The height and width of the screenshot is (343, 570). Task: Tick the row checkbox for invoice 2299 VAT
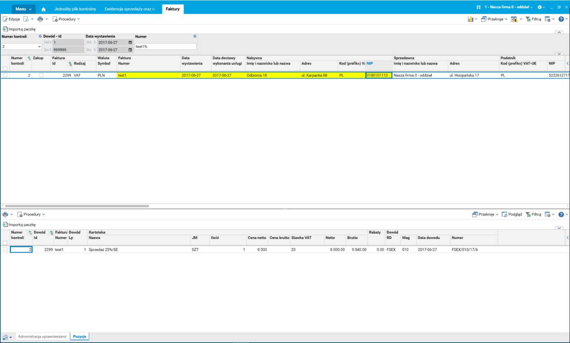[x=5, y=75]
